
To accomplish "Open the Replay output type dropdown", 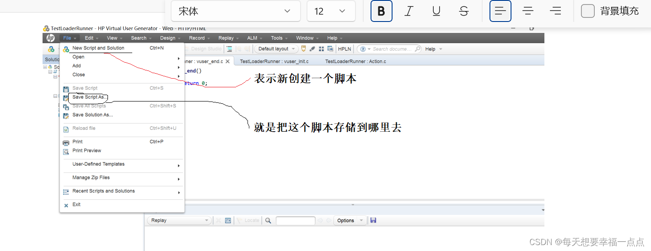I will [179, 220].
